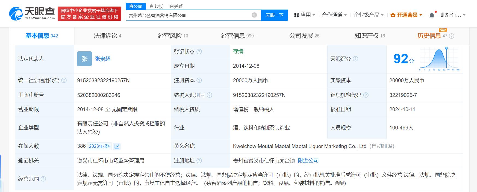Image resolution: width=477 pixels, height=192 pixels.
Task: Click help icon next to 天眼评分
Action: [x=355, y=59]
